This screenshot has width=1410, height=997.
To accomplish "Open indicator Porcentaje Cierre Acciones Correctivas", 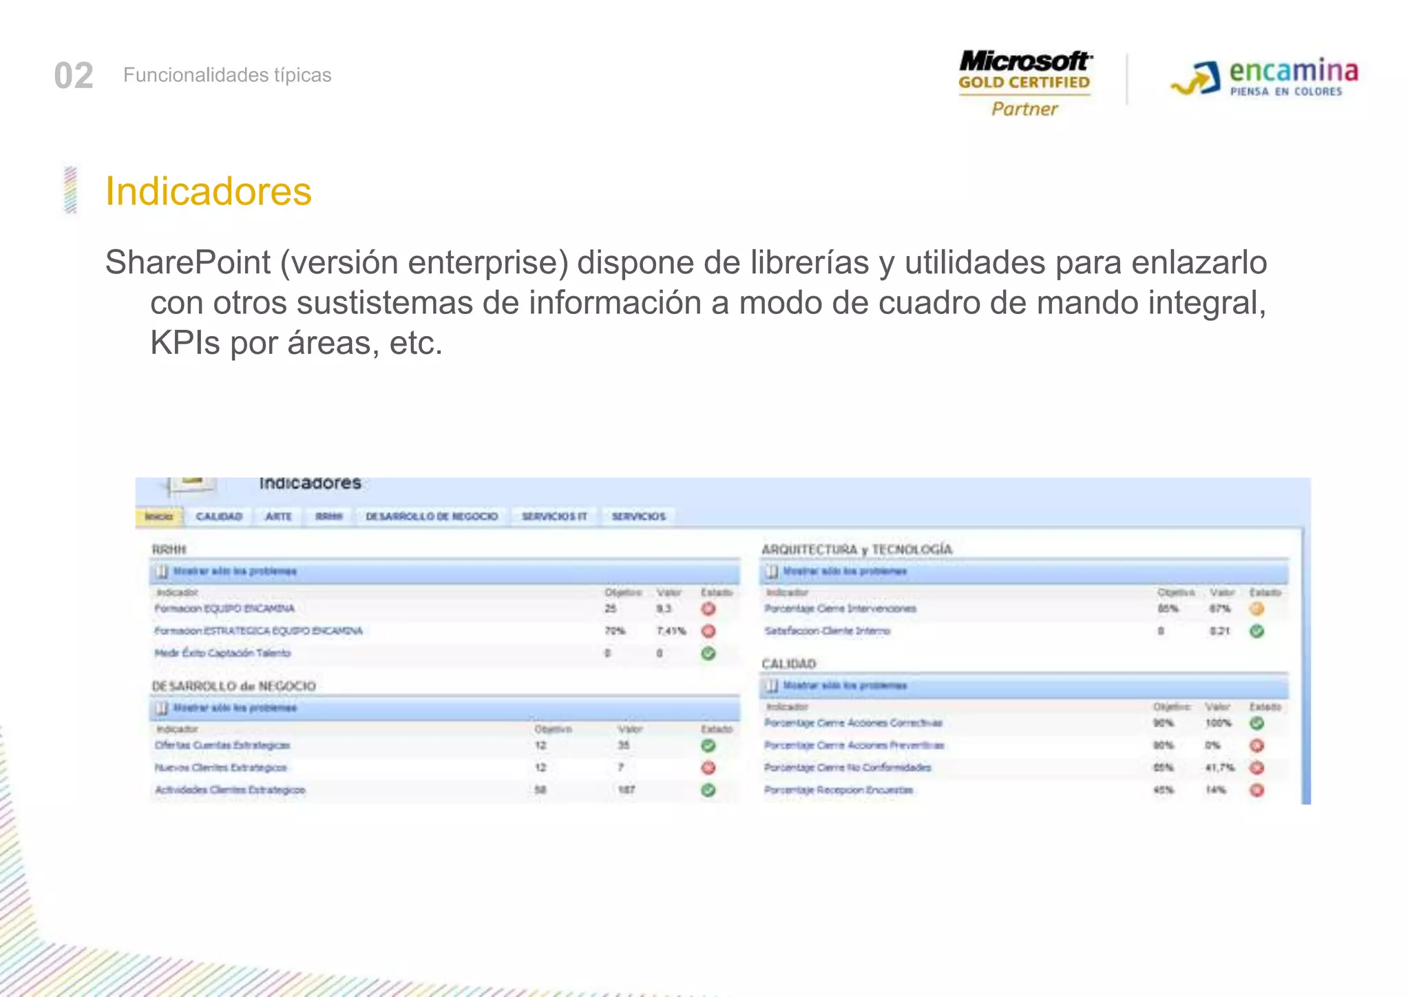I will tap(853, 723).
